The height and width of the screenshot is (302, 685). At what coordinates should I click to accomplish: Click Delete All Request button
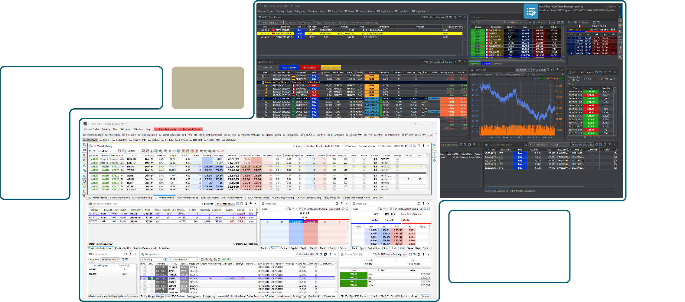pos(191,129)
